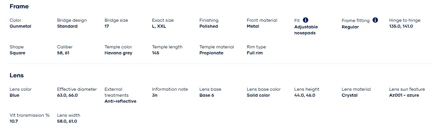Click the Full rim type value
The width and height of the screenshot is (442, 129).
click(x=255, y=53)
